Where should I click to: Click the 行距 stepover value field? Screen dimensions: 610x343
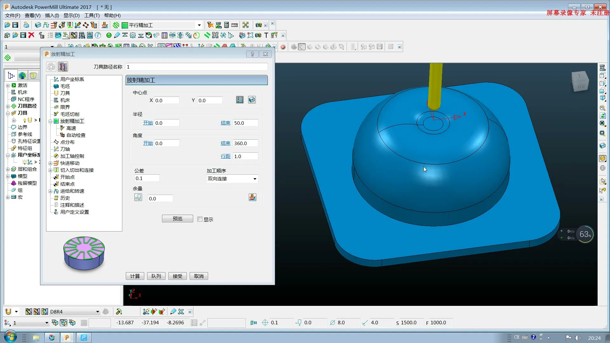coord(245,156)
